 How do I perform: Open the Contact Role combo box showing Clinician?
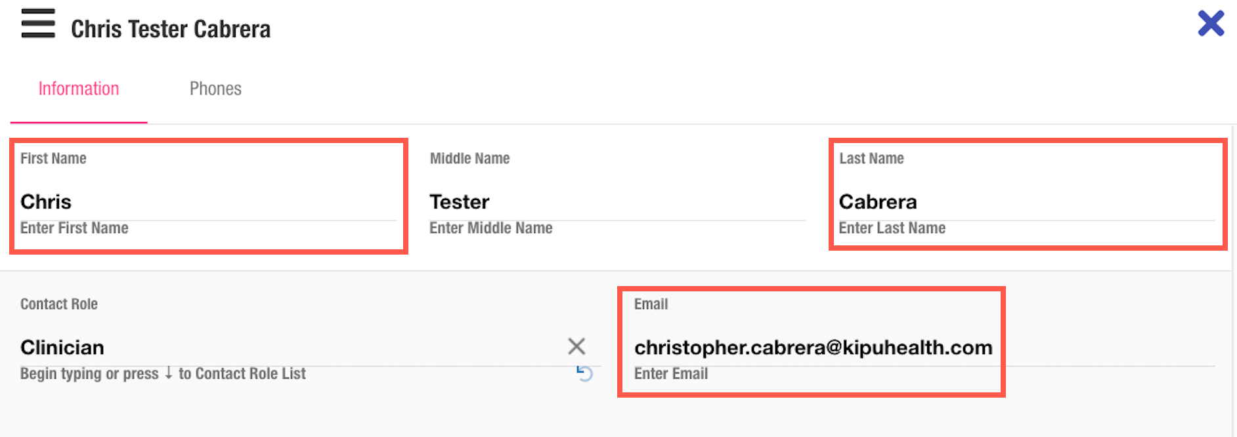[x=289, y=347]
